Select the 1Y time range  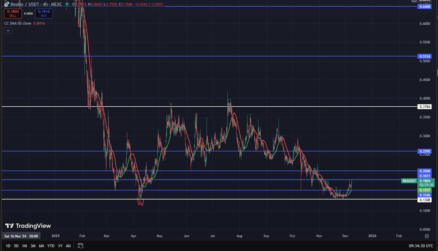point(60,246)
